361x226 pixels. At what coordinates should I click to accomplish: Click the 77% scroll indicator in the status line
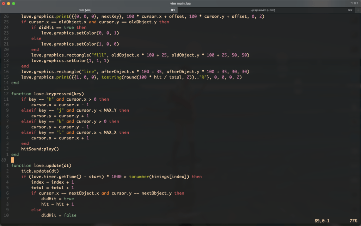pyautogui.click(x=353, y=221)
